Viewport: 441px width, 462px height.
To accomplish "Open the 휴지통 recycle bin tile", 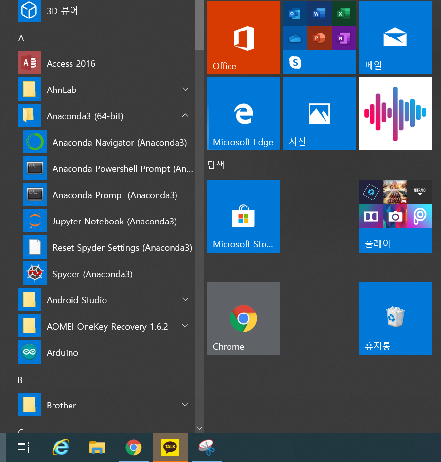I will (x=395, y=318).
